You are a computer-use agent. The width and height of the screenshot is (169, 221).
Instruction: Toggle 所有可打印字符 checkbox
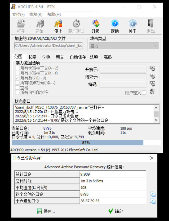[x=17, y=93]
